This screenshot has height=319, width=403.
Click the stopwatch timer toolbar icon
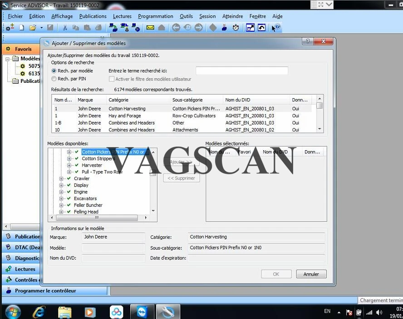pyautogui.click(x=236, y=28)
